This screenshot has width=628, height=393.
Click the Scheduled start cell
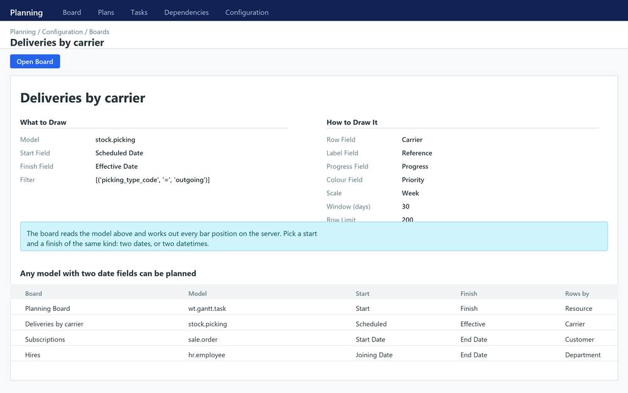click(x=371, y=324)
